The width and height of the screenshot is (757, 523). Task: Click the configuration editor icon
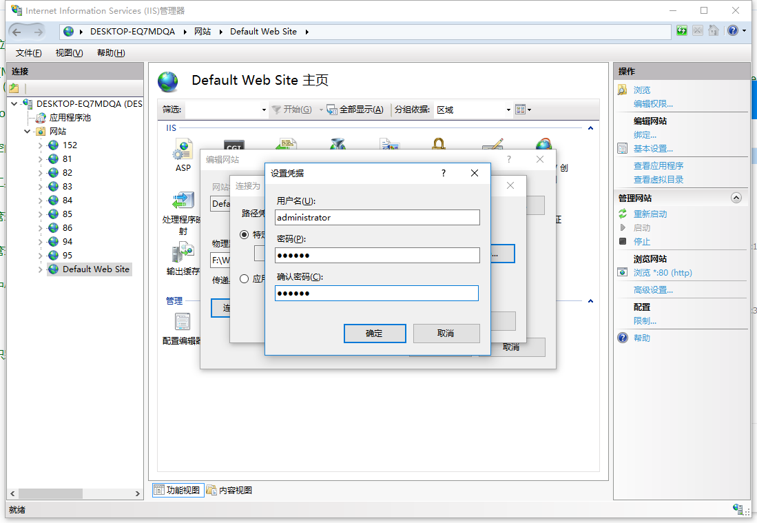tap(183, 322)
